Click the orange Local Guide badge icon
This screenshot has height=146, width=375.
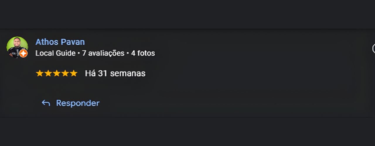click(x=23, y=53)
